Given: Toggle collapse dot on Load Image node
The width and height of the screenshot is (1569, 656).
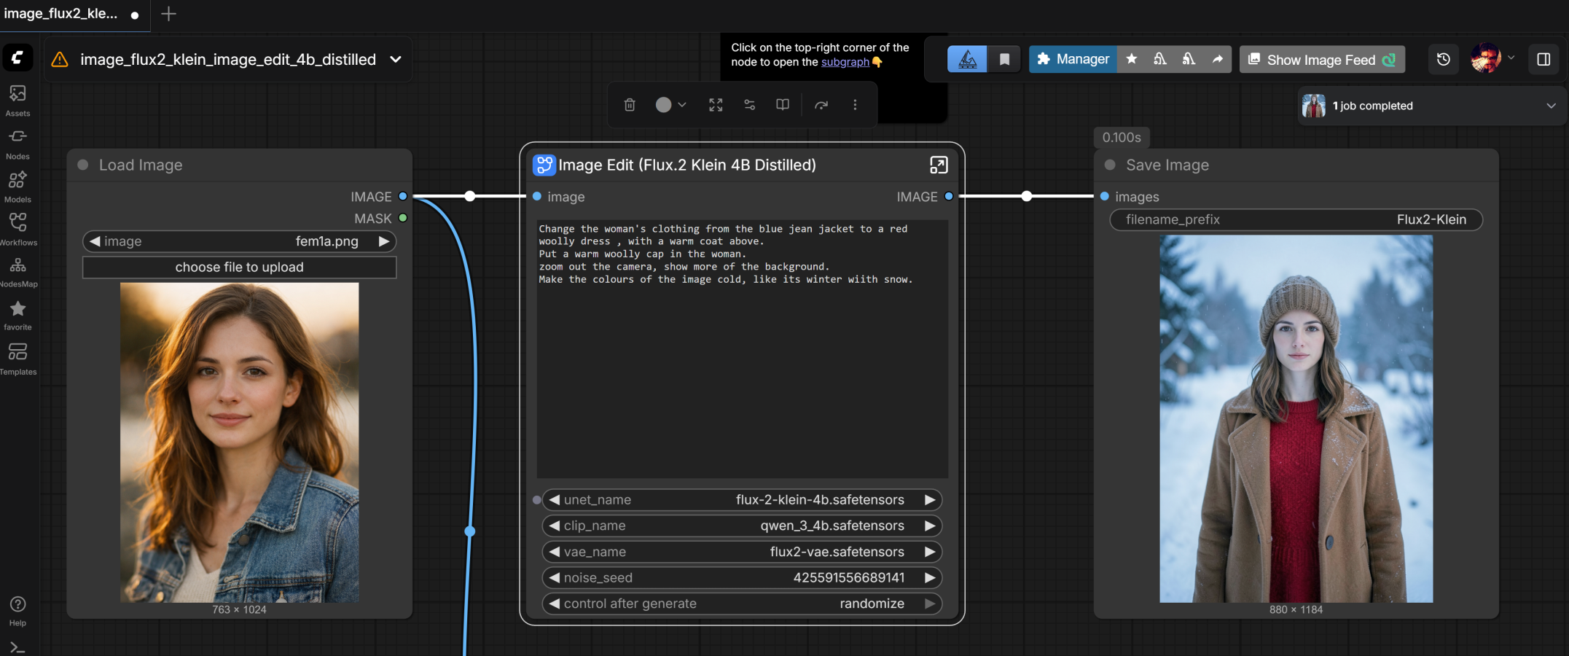Looking at the screenshot, I should point(83,165).
